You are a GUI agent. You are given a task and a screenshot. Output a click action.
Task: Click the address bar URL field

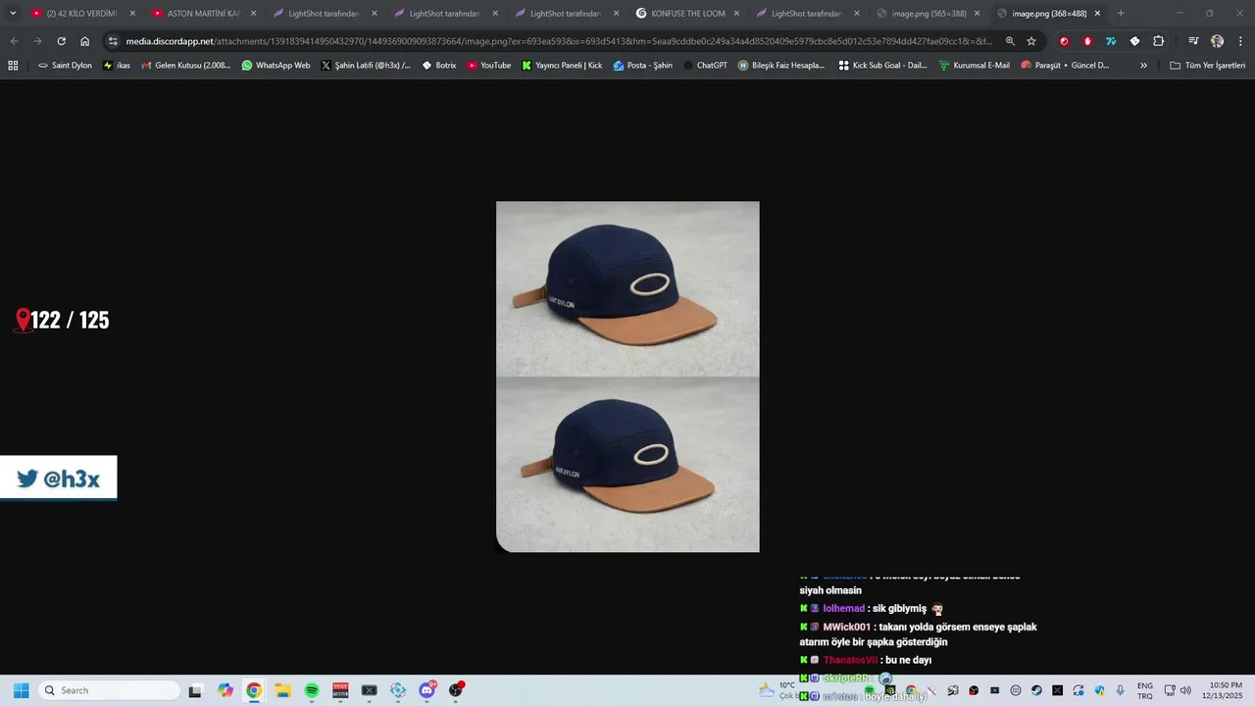[559, 41]
